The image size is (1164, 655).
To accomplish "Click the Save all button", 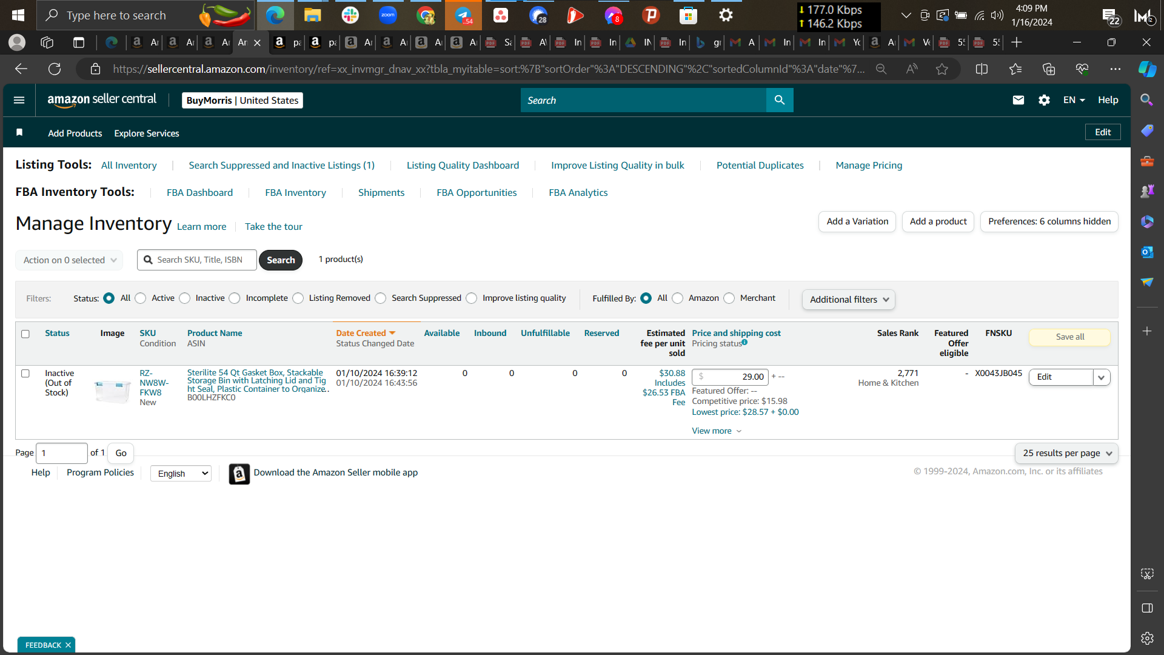I will [1069, 337].
